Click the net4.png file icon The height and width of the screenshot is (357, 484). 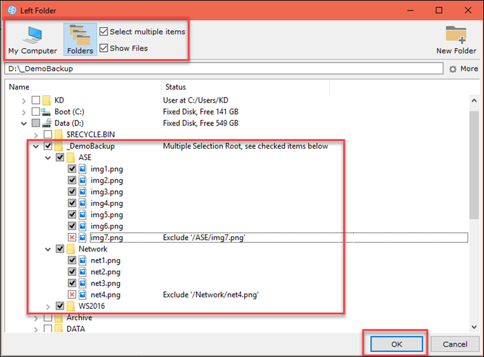82,295
